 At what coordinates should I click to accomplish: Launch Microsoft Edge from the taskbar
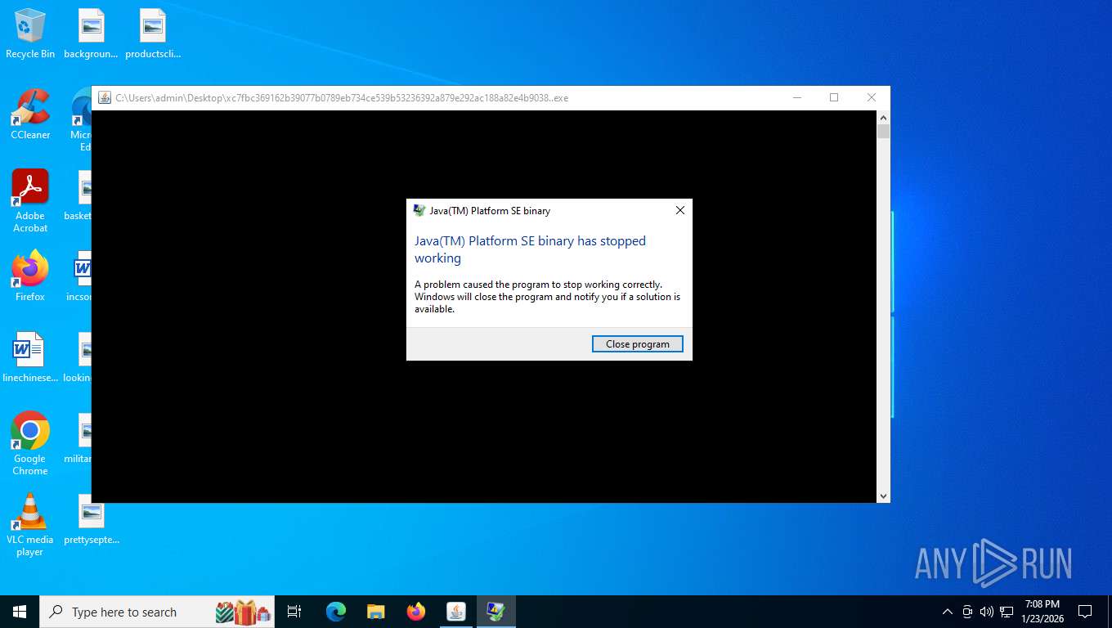[x=335, y=612]
